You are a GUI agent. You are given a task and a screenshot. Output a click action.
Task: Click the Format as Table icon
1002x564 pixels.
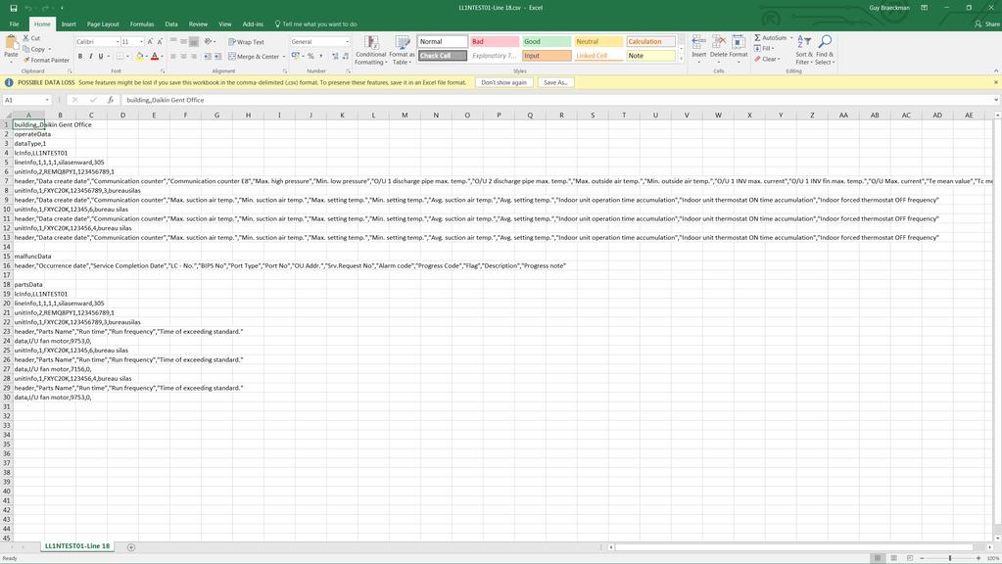pyautogui.click(x=403, y=43)
